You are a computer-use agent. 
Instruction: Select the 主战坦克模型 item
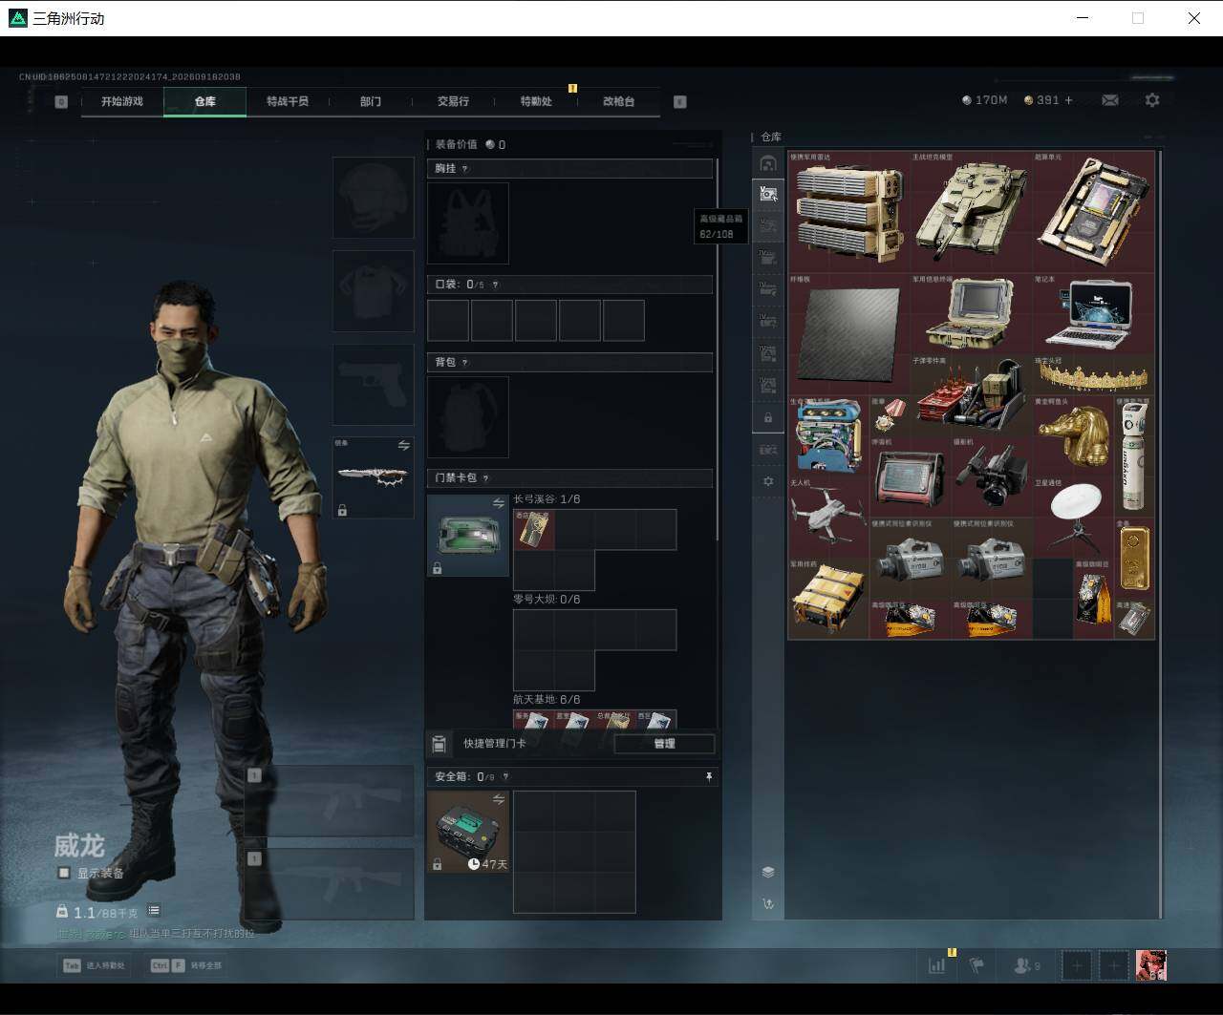point(971,211)
